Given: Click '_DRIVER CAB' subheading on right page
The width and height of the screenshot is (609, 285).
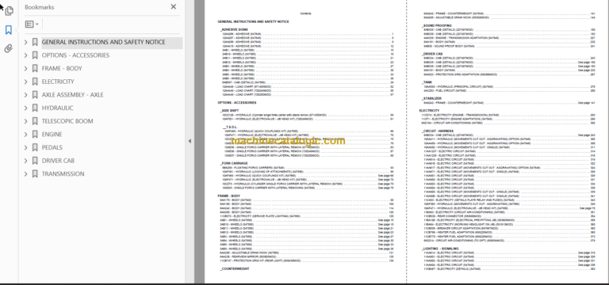Looking at the screenshot, I should click(x=432, y=54).
